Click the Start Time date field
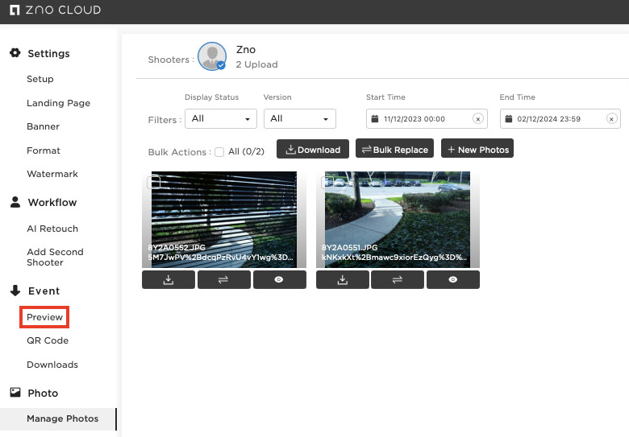629x437 pixels. (427, 119)
